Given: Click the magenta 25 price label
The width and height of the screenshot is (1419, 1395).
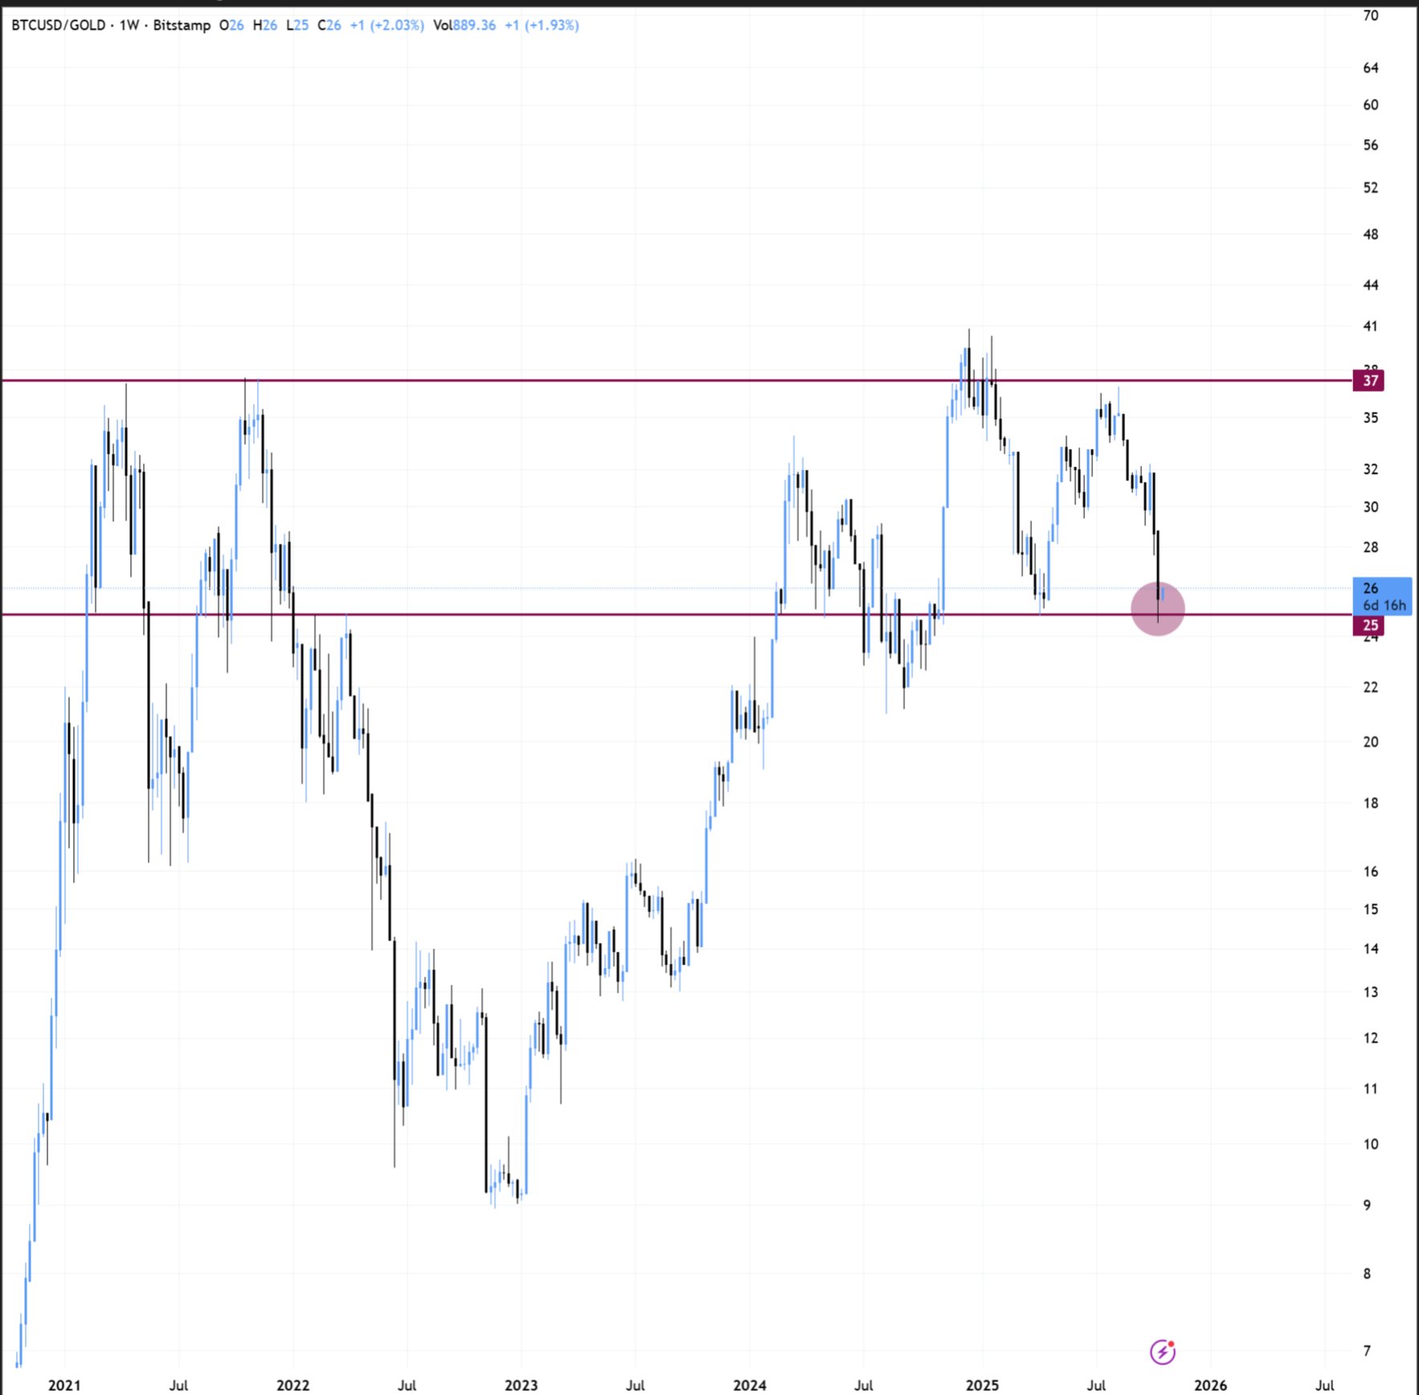Looking at the screenshot, I should pyautogui.click(x=1370, y=625).
